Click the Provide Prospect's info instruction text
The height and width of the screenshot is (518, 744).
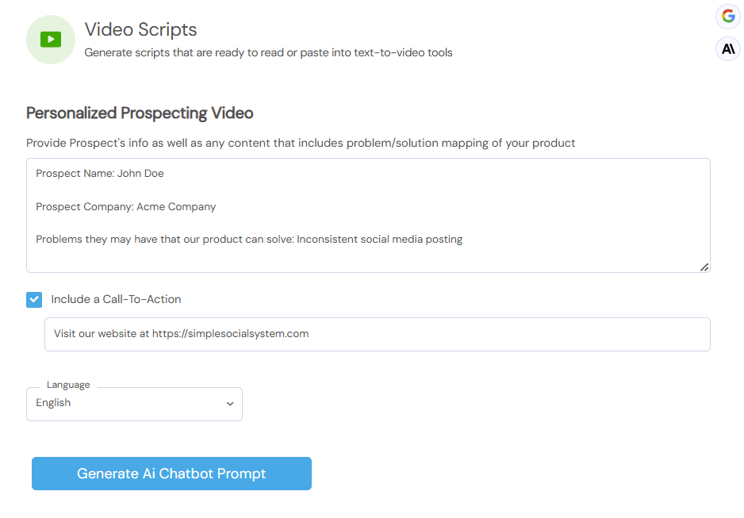pos(301,144)
